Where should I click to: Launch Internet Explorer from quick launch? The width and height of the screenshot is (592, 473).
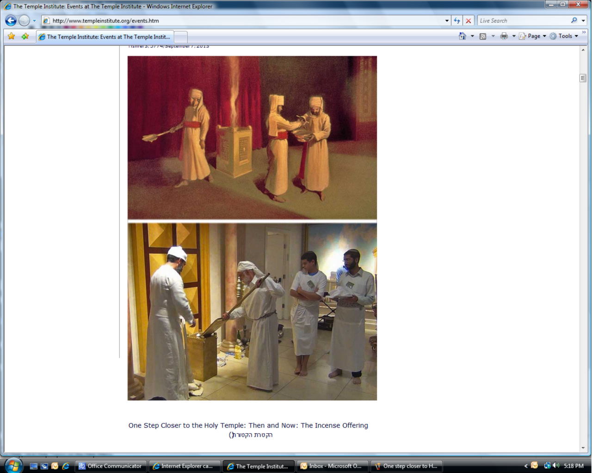click(x=66, y=466)
